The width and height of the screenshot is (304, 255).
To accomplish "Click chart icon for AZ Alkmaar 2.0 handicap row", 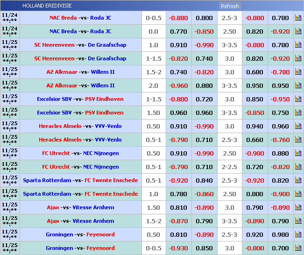I will 298,86.
